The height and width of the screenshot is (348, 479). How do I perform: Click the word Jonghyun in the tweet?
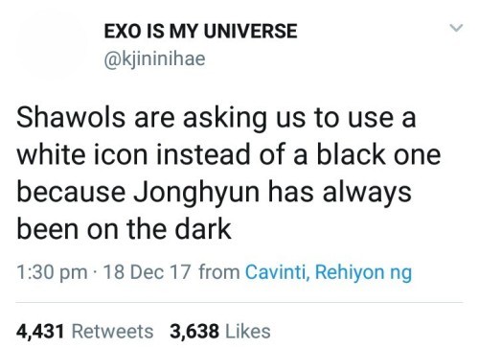click(196, 193)
